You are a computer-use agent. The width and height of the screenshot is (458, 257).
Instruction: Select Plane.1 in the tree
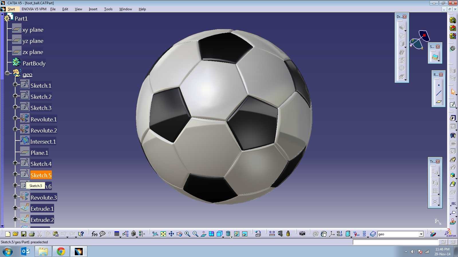point(40,153)
